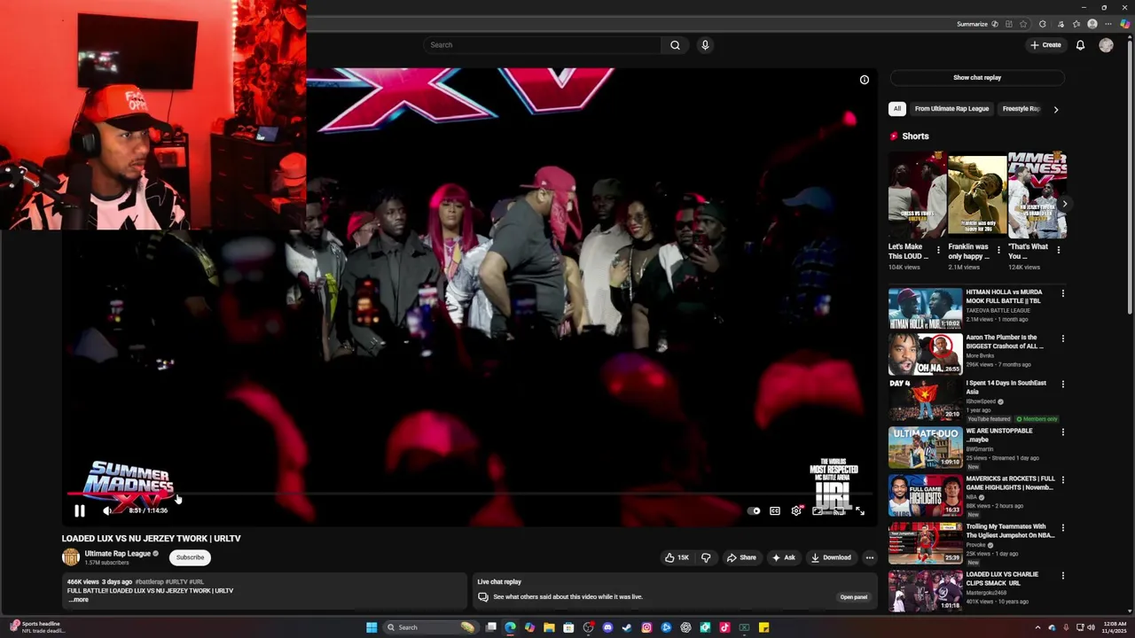Subscribe to Ultimate Rap League
The height and width of the screenshot is (638, 1135).
point(190,557)
